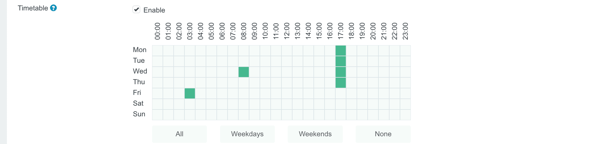The image size is (594, 144).
Task: Clear the timetable with None button
Action: click(x=383, y=134)
